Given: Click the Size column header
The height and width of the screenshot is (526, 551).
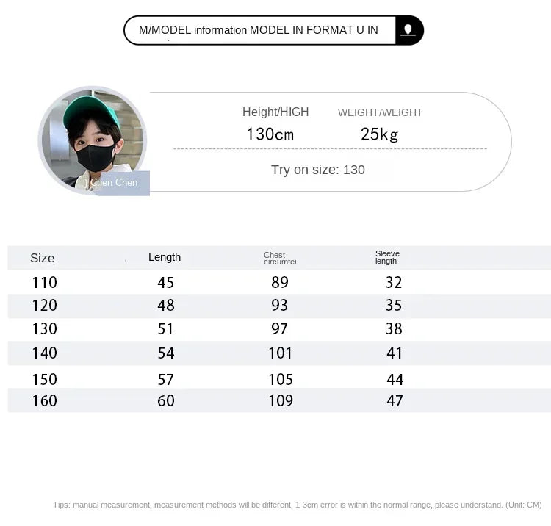Looking at the screenshot, I should tap(43, 258).
